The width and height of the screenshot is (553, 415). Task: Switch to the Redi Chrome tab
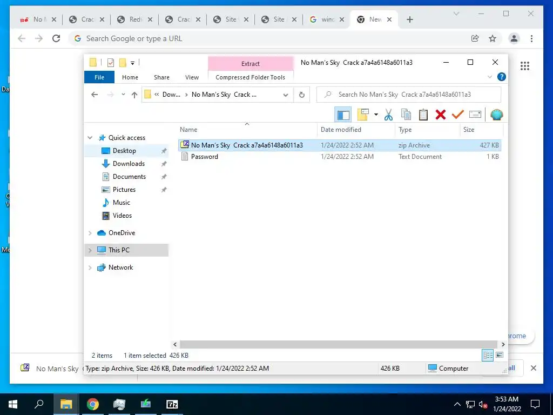[x=135, y=19]
